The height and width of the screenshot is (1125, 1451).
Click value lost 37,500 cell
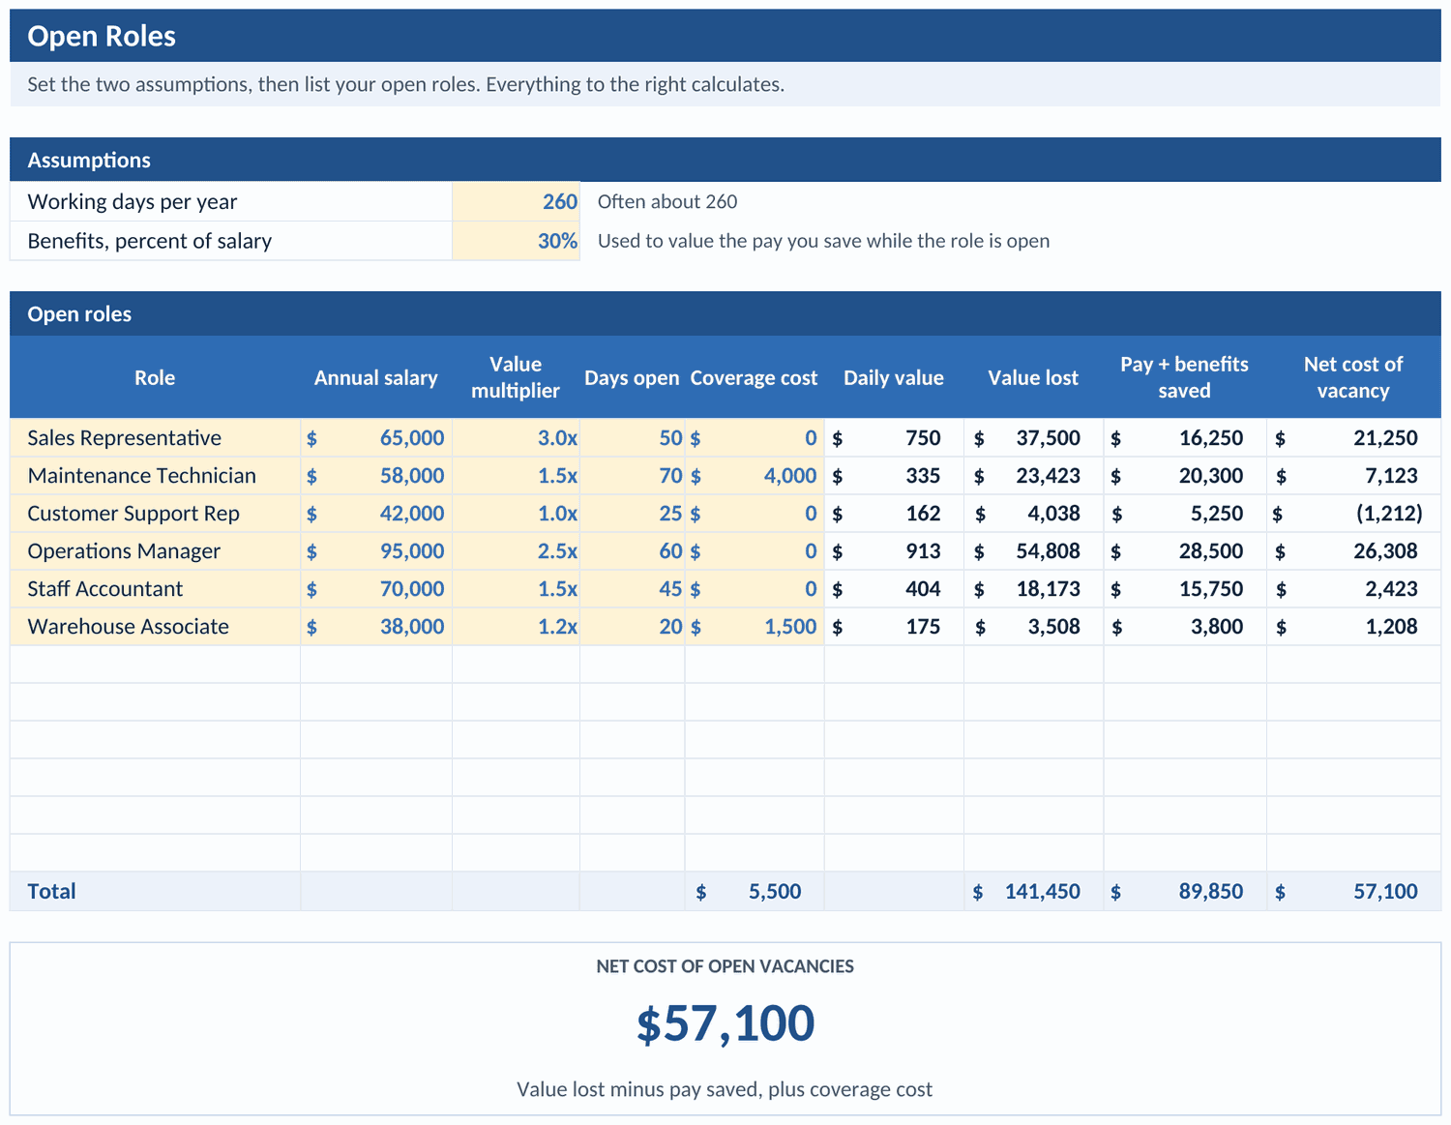(x=1033, y=437)
